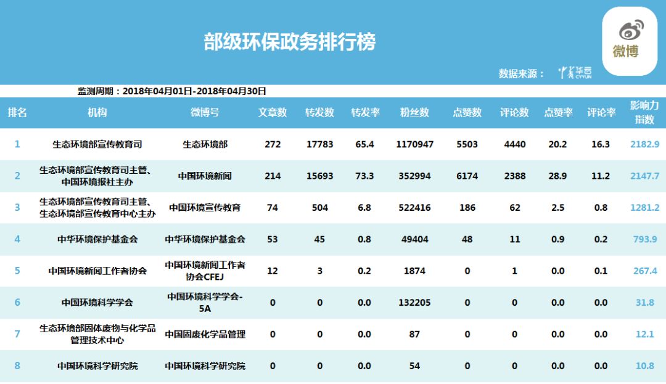
Task: Click rank number 1
Action: [17, 144]
